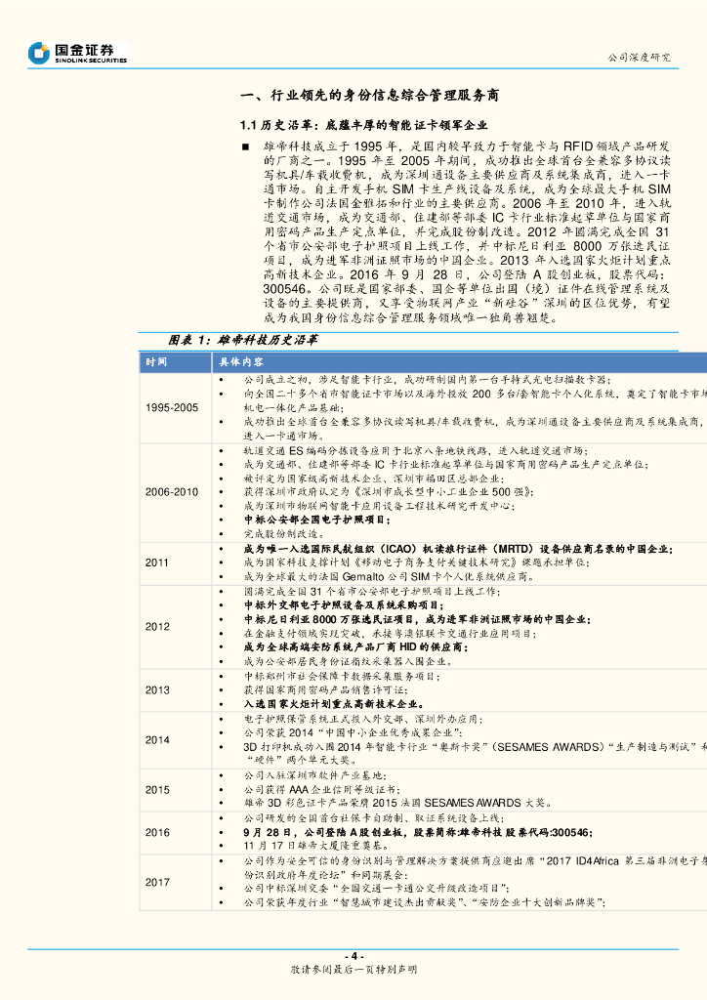707x1000 pixels.
Task: Click the row 公司入驻深圳市软件产业基地
Action: [x=315, y=775]
